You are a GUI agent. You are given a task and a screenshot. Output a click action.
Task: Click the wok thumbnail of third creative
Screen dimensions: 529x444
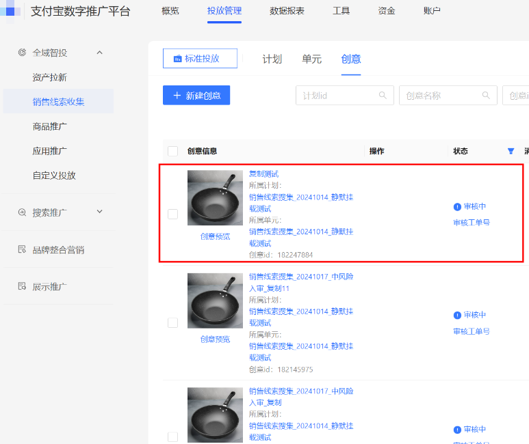click(x=215, y=415)
